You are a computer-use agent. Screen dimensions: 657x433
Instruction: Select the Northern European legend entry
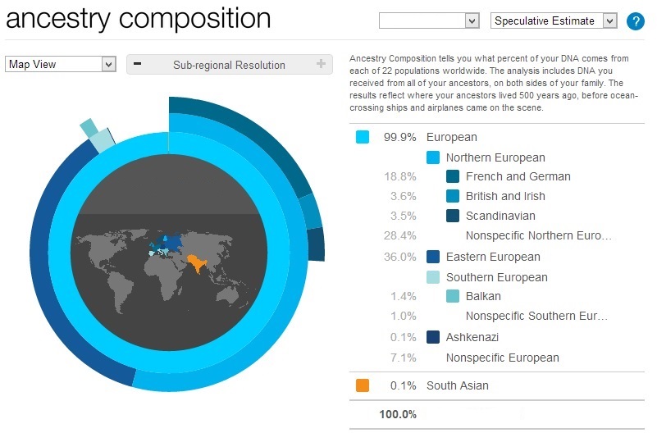pyautogui.click(x=495, y=157)
